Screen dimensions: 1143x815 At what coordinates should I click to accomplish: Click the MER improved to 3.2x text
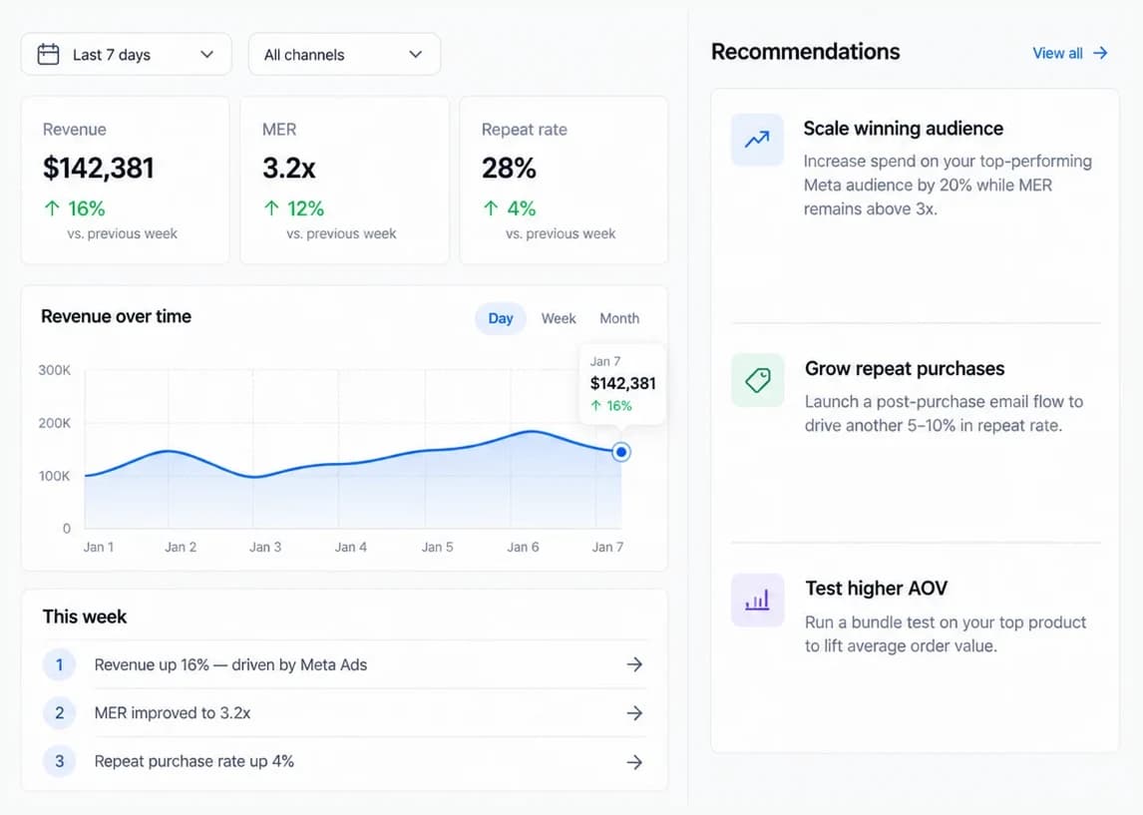click(x=172, y=713)
